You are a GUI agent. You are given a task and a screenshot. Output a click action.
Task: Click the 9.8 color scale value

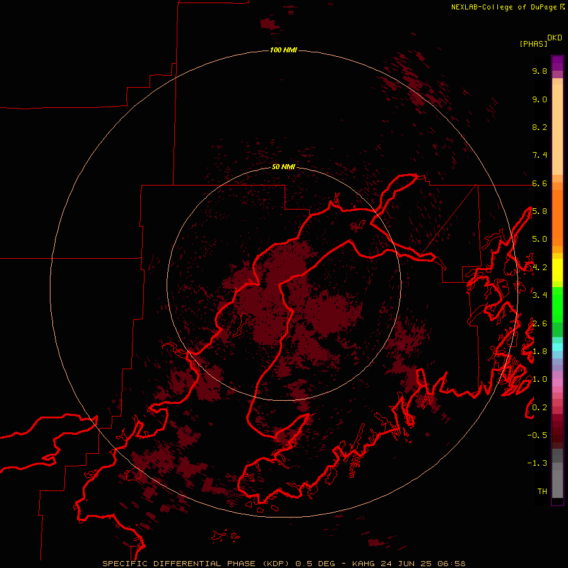click(x=540, y=71)
